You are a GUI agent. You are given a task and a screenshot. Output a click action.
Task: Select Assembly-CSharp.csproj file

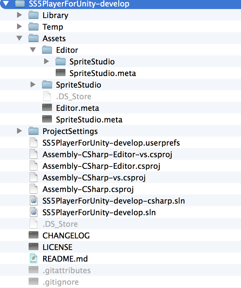click(88, 189)
